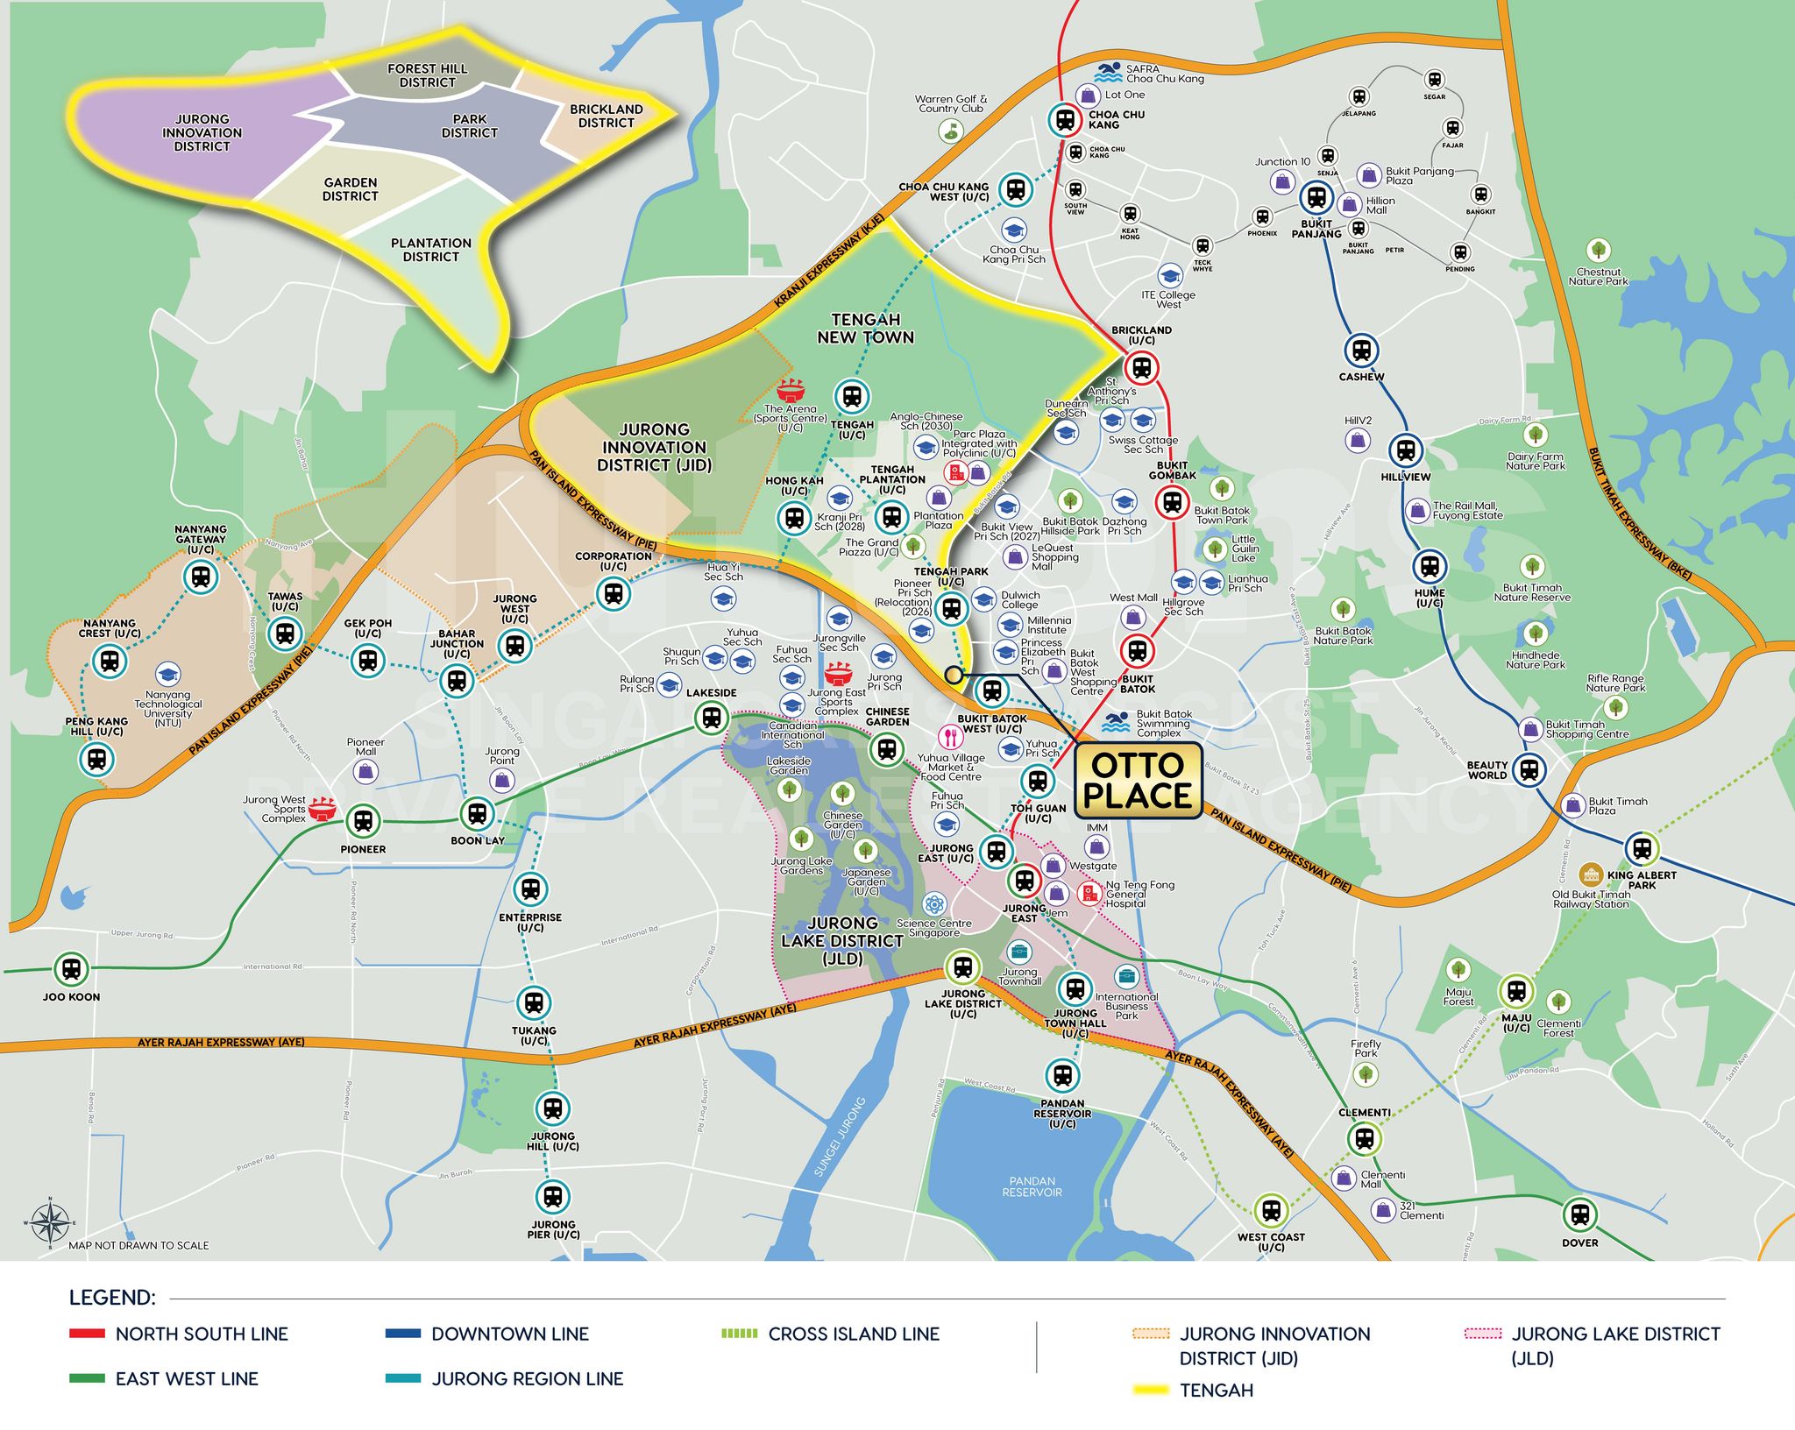Click the Lot One shopping bag icon
The height and width of the screenshot is (1430, 1795).
click(x=1088, y=95)
